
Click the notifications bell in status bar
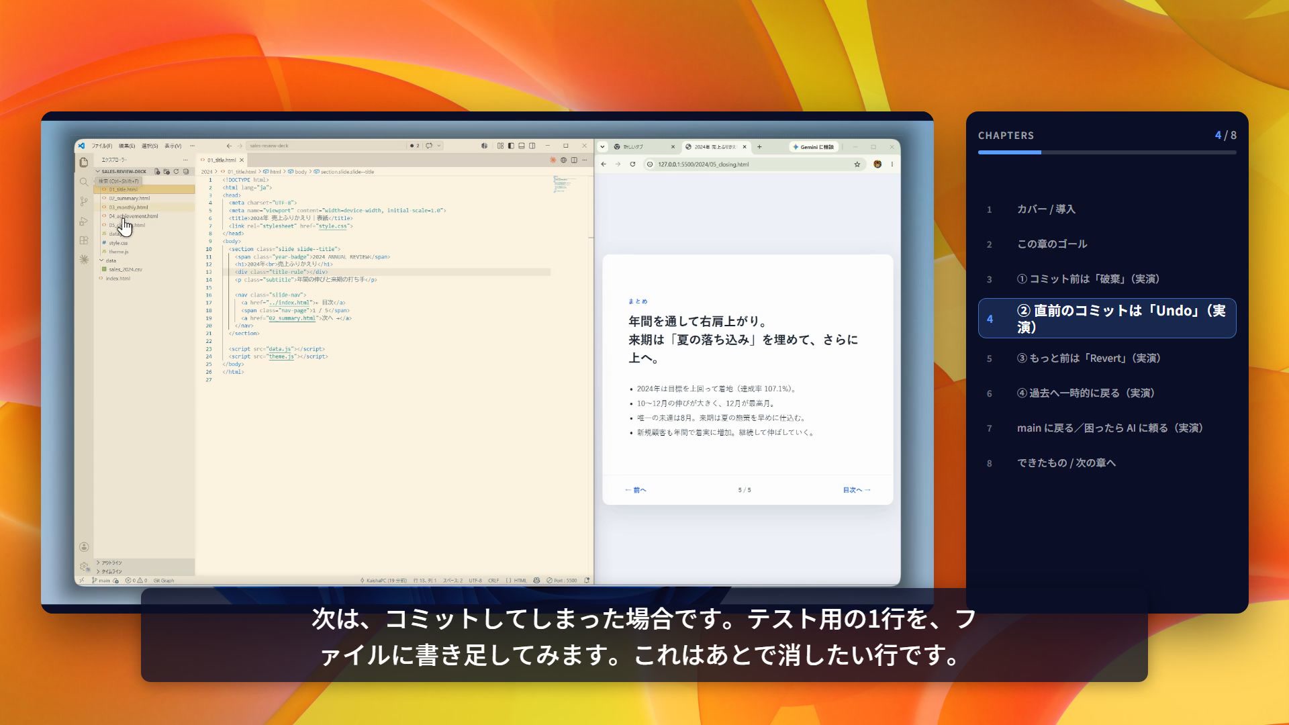click(587, 581)
